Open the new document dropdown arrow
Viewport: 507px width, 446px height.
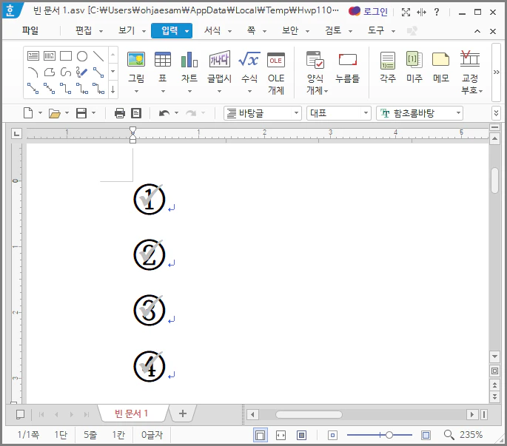(41, 113)
